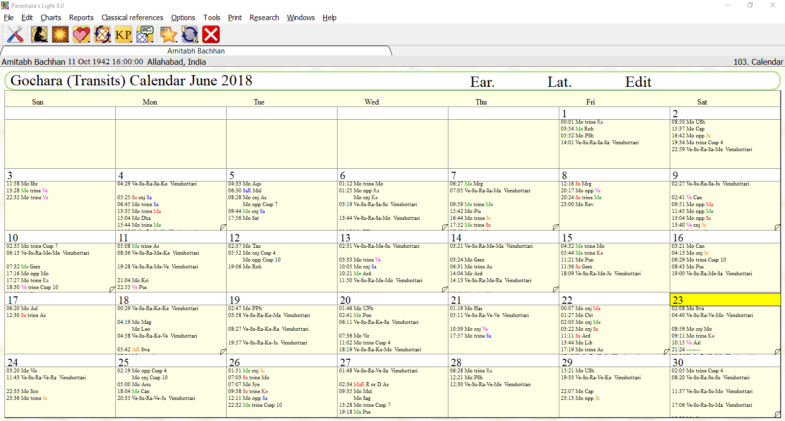
Task: Open the birth chart baby icon
Action: [39, 34]
